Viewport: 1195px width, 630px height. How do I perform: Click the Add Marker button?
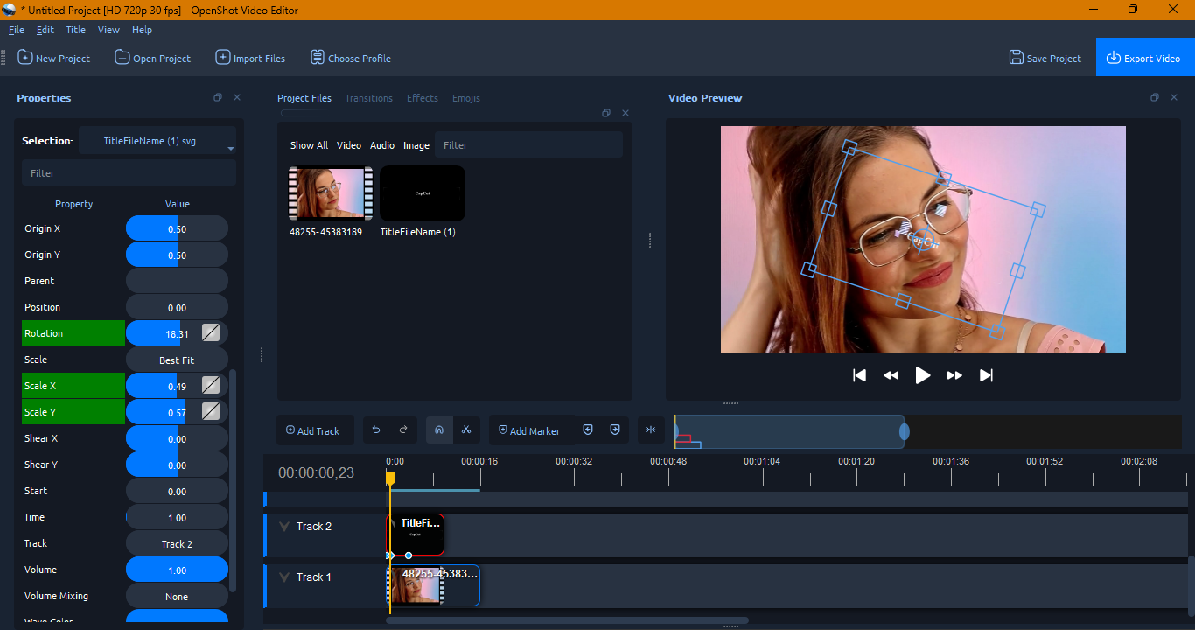pyautogui.click(x=530, y=430)
